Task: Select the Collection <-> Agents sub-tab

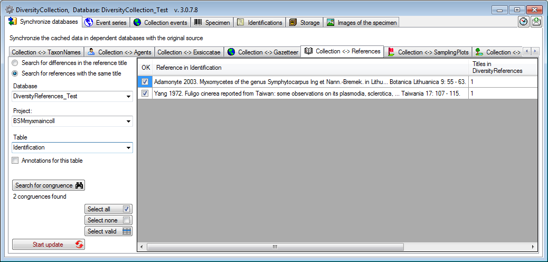Action: click(119, 52)
